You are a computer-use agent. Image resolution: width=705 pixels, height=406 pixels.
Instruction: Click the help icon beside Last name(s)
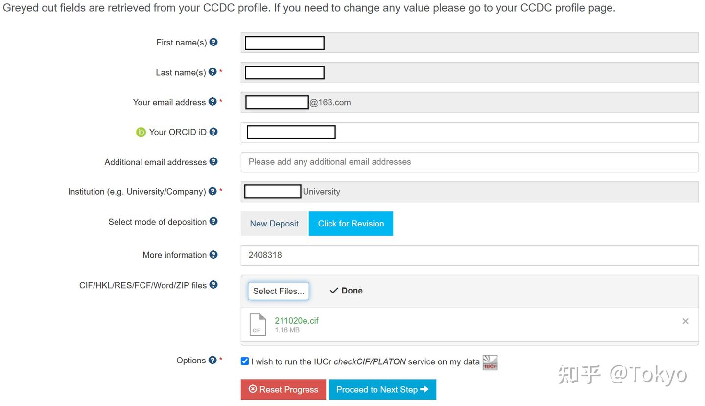(x=212, y=72)
